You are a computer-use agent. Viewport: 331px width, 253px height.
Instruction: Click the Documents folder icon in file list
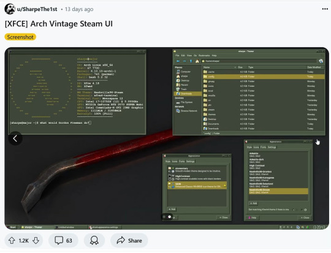(x=205, y=124)
